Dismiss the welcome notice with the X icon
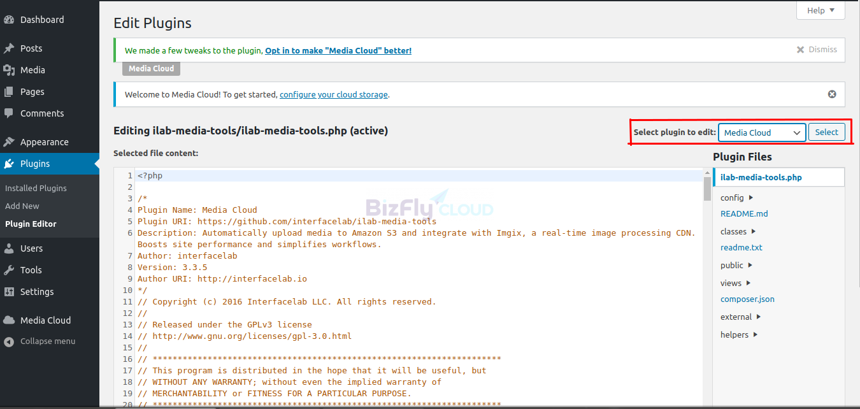Screen dimensions: 860x409 [831, 94]
